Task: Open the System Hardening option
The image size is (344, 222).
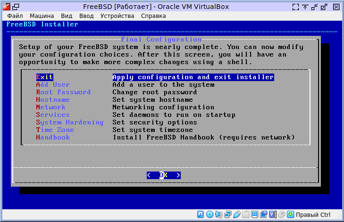Action: coord(70,122)
